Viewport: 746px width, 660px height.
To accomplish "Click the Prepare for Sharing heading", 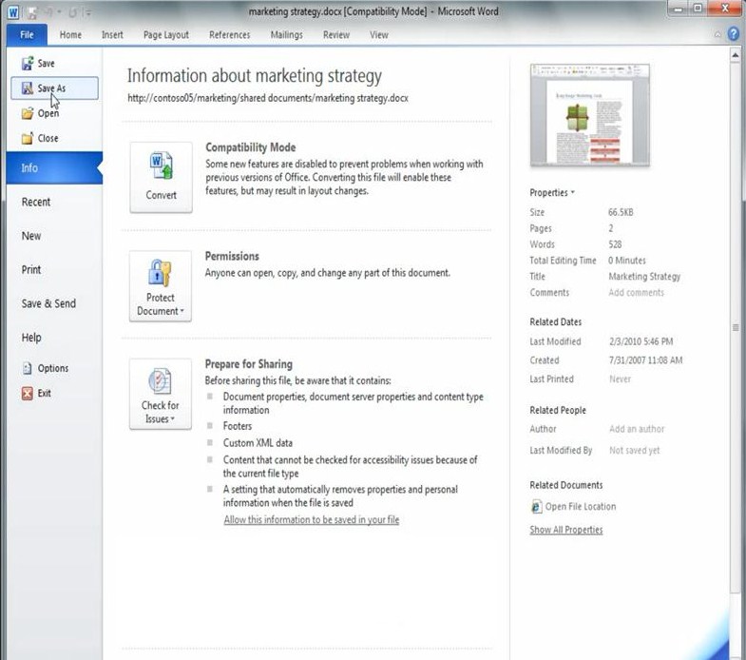I will point(248,364).
